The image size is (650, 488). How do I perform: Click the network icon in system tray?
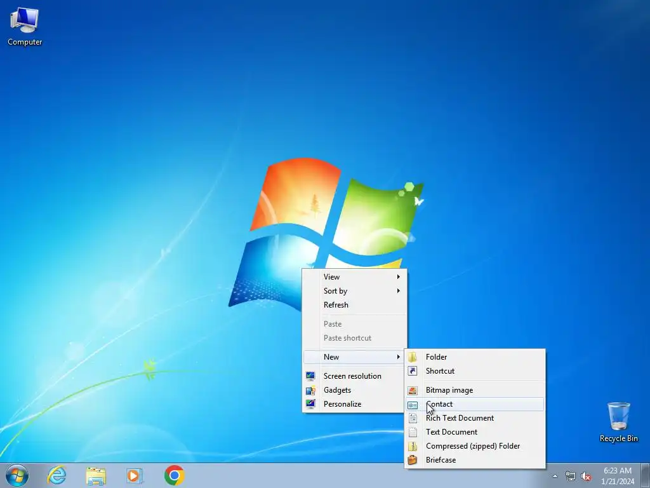pyautogui.click(x=571, y=476)
